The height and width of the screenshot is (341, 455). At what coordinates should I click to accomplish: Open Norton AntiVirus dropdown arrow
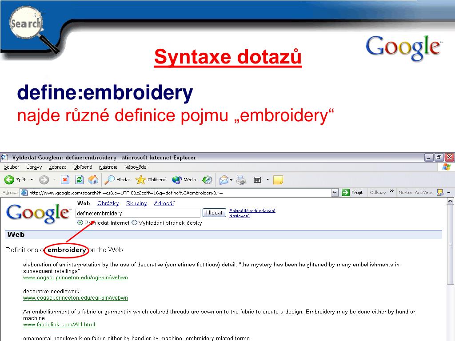[x=449, y=193]
